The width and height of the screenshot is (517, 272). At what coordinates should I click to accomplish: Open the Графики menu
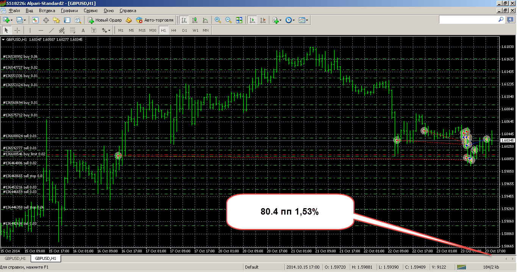point(69,11)
